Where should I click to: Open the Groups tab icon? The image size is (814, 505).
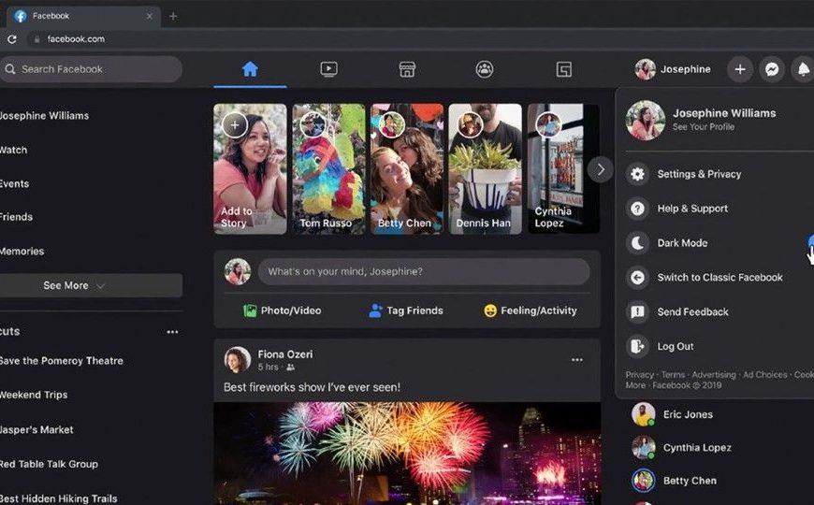tap(484, 69)
